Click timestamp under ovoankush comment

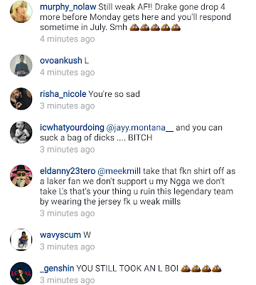tap(68, 73)
